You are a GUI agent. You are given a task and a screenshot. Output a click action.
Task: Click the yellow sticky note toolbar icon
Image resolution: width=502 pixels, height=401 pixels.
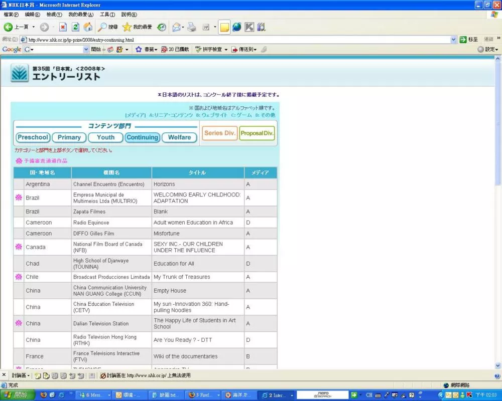tap(224, 28)
